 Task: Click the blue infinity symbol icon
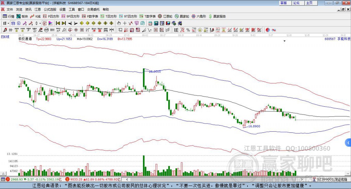coord(274,30)
